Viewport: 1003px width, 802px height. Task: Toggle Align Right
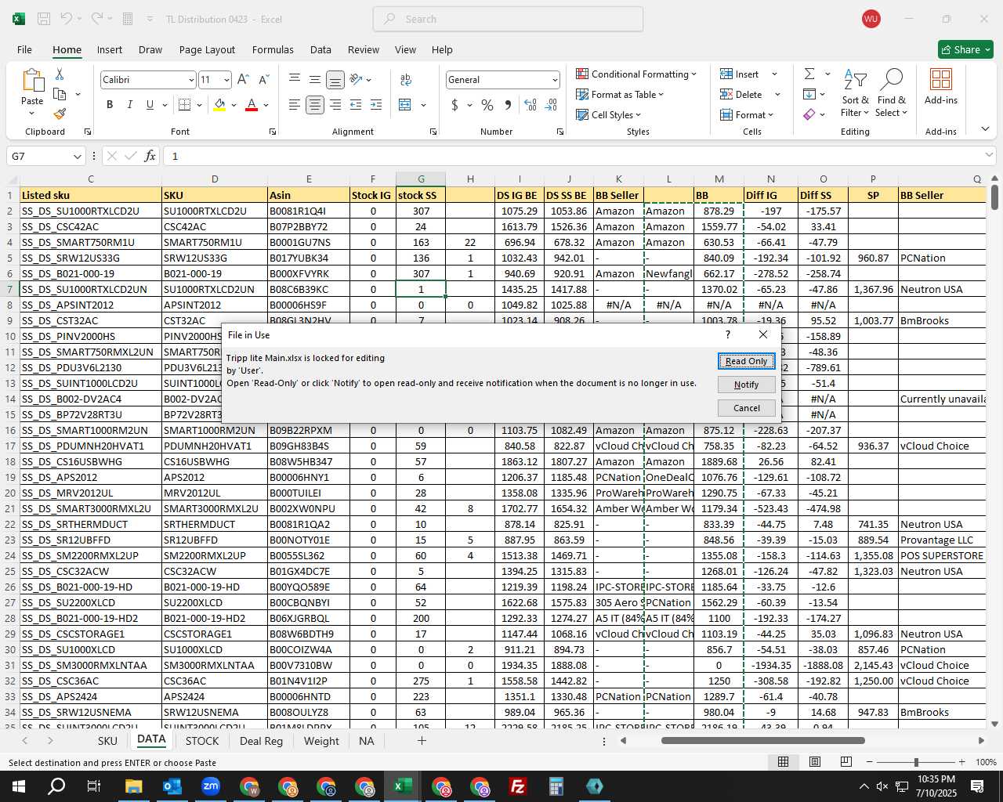[x=335, y=104]
